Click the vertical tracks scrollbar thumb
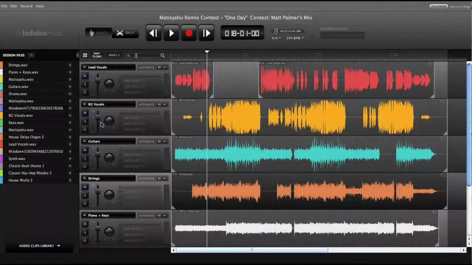 pyautogui.click(x=469, y=124)
